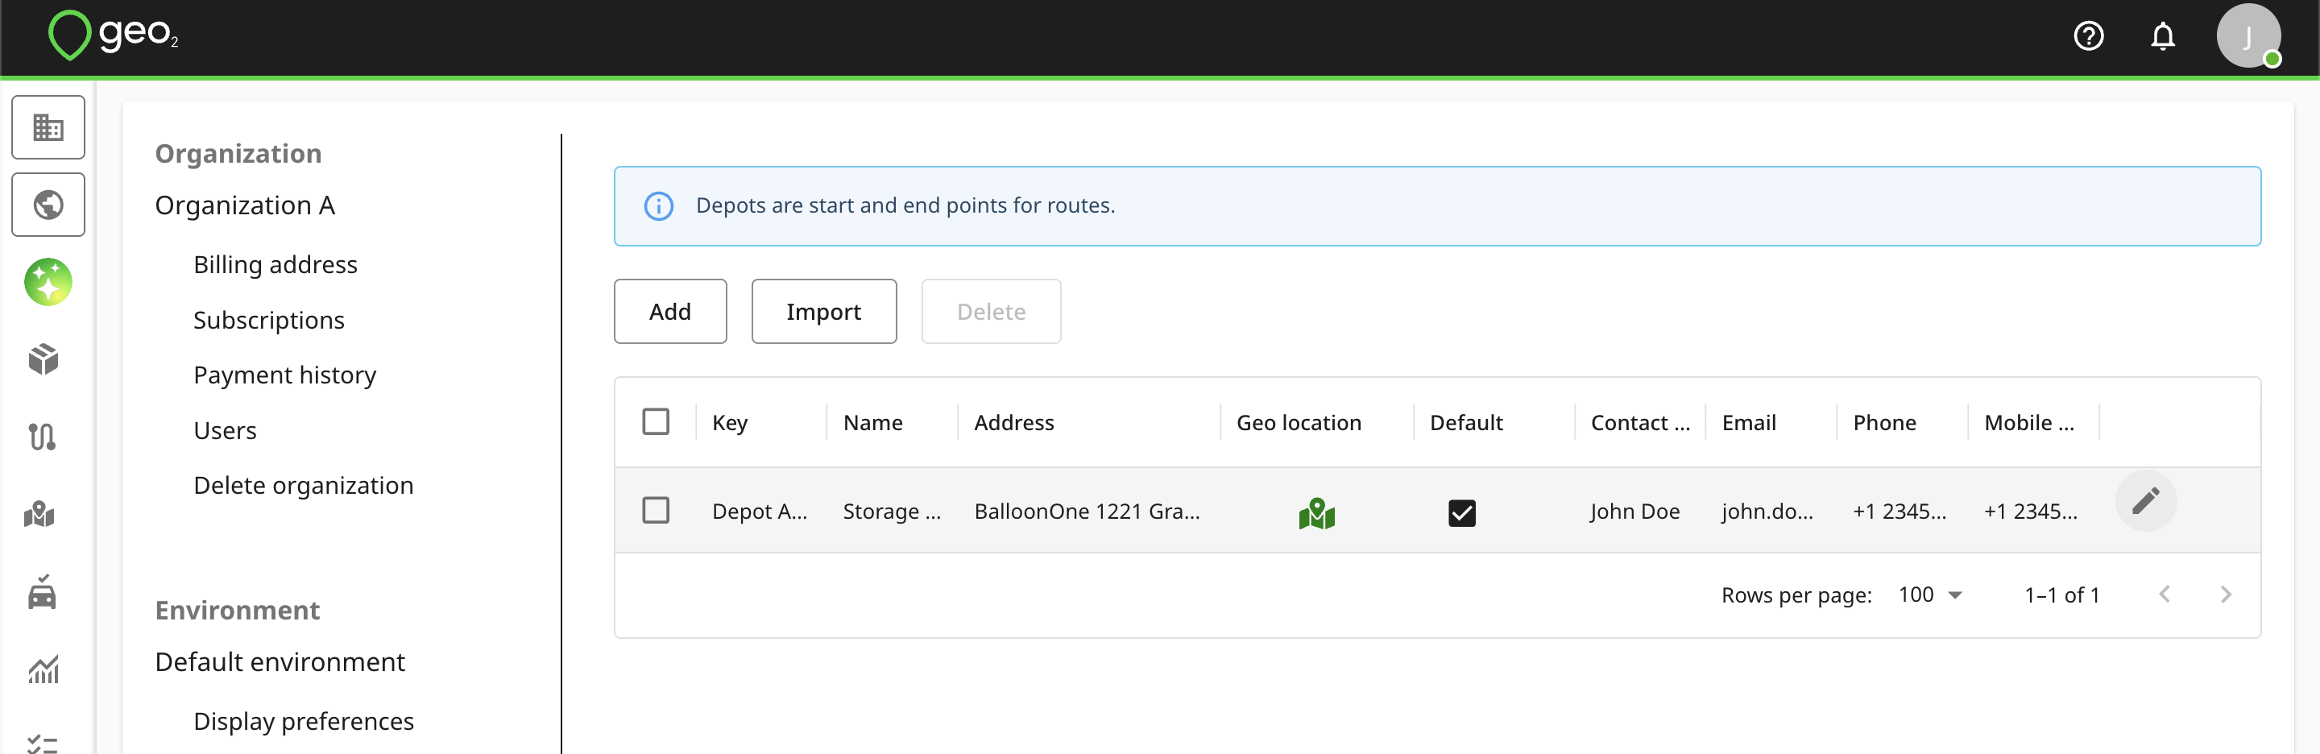Sort by Email column header
Image resolution: width=2320 pixels, height=754 pixels.
1749,422
